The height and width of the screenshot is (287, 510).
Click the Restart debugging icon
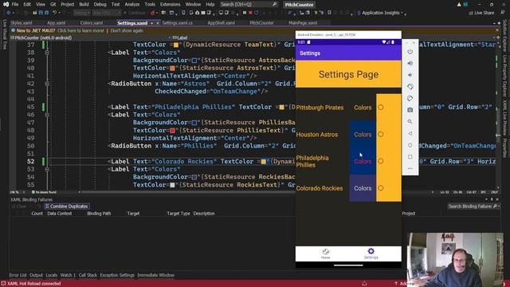click(257, 13)
